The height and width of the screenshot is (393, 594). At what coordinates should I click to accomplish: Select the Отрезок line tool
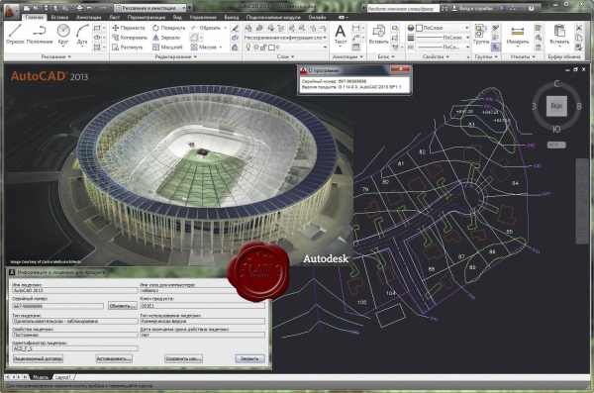(x=15, y=34)
